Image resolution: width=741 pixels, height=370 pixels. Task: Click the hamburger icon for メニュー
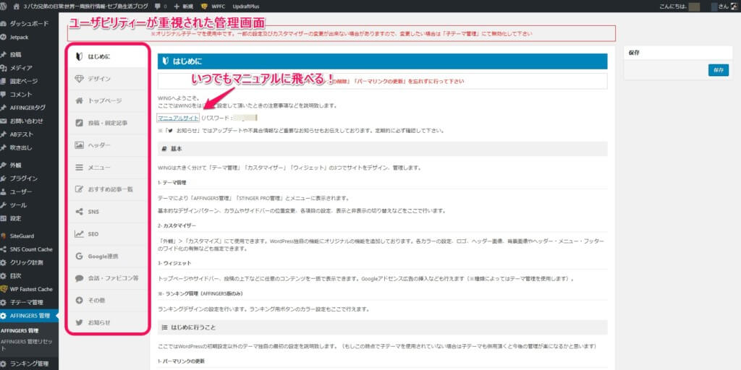80,167
